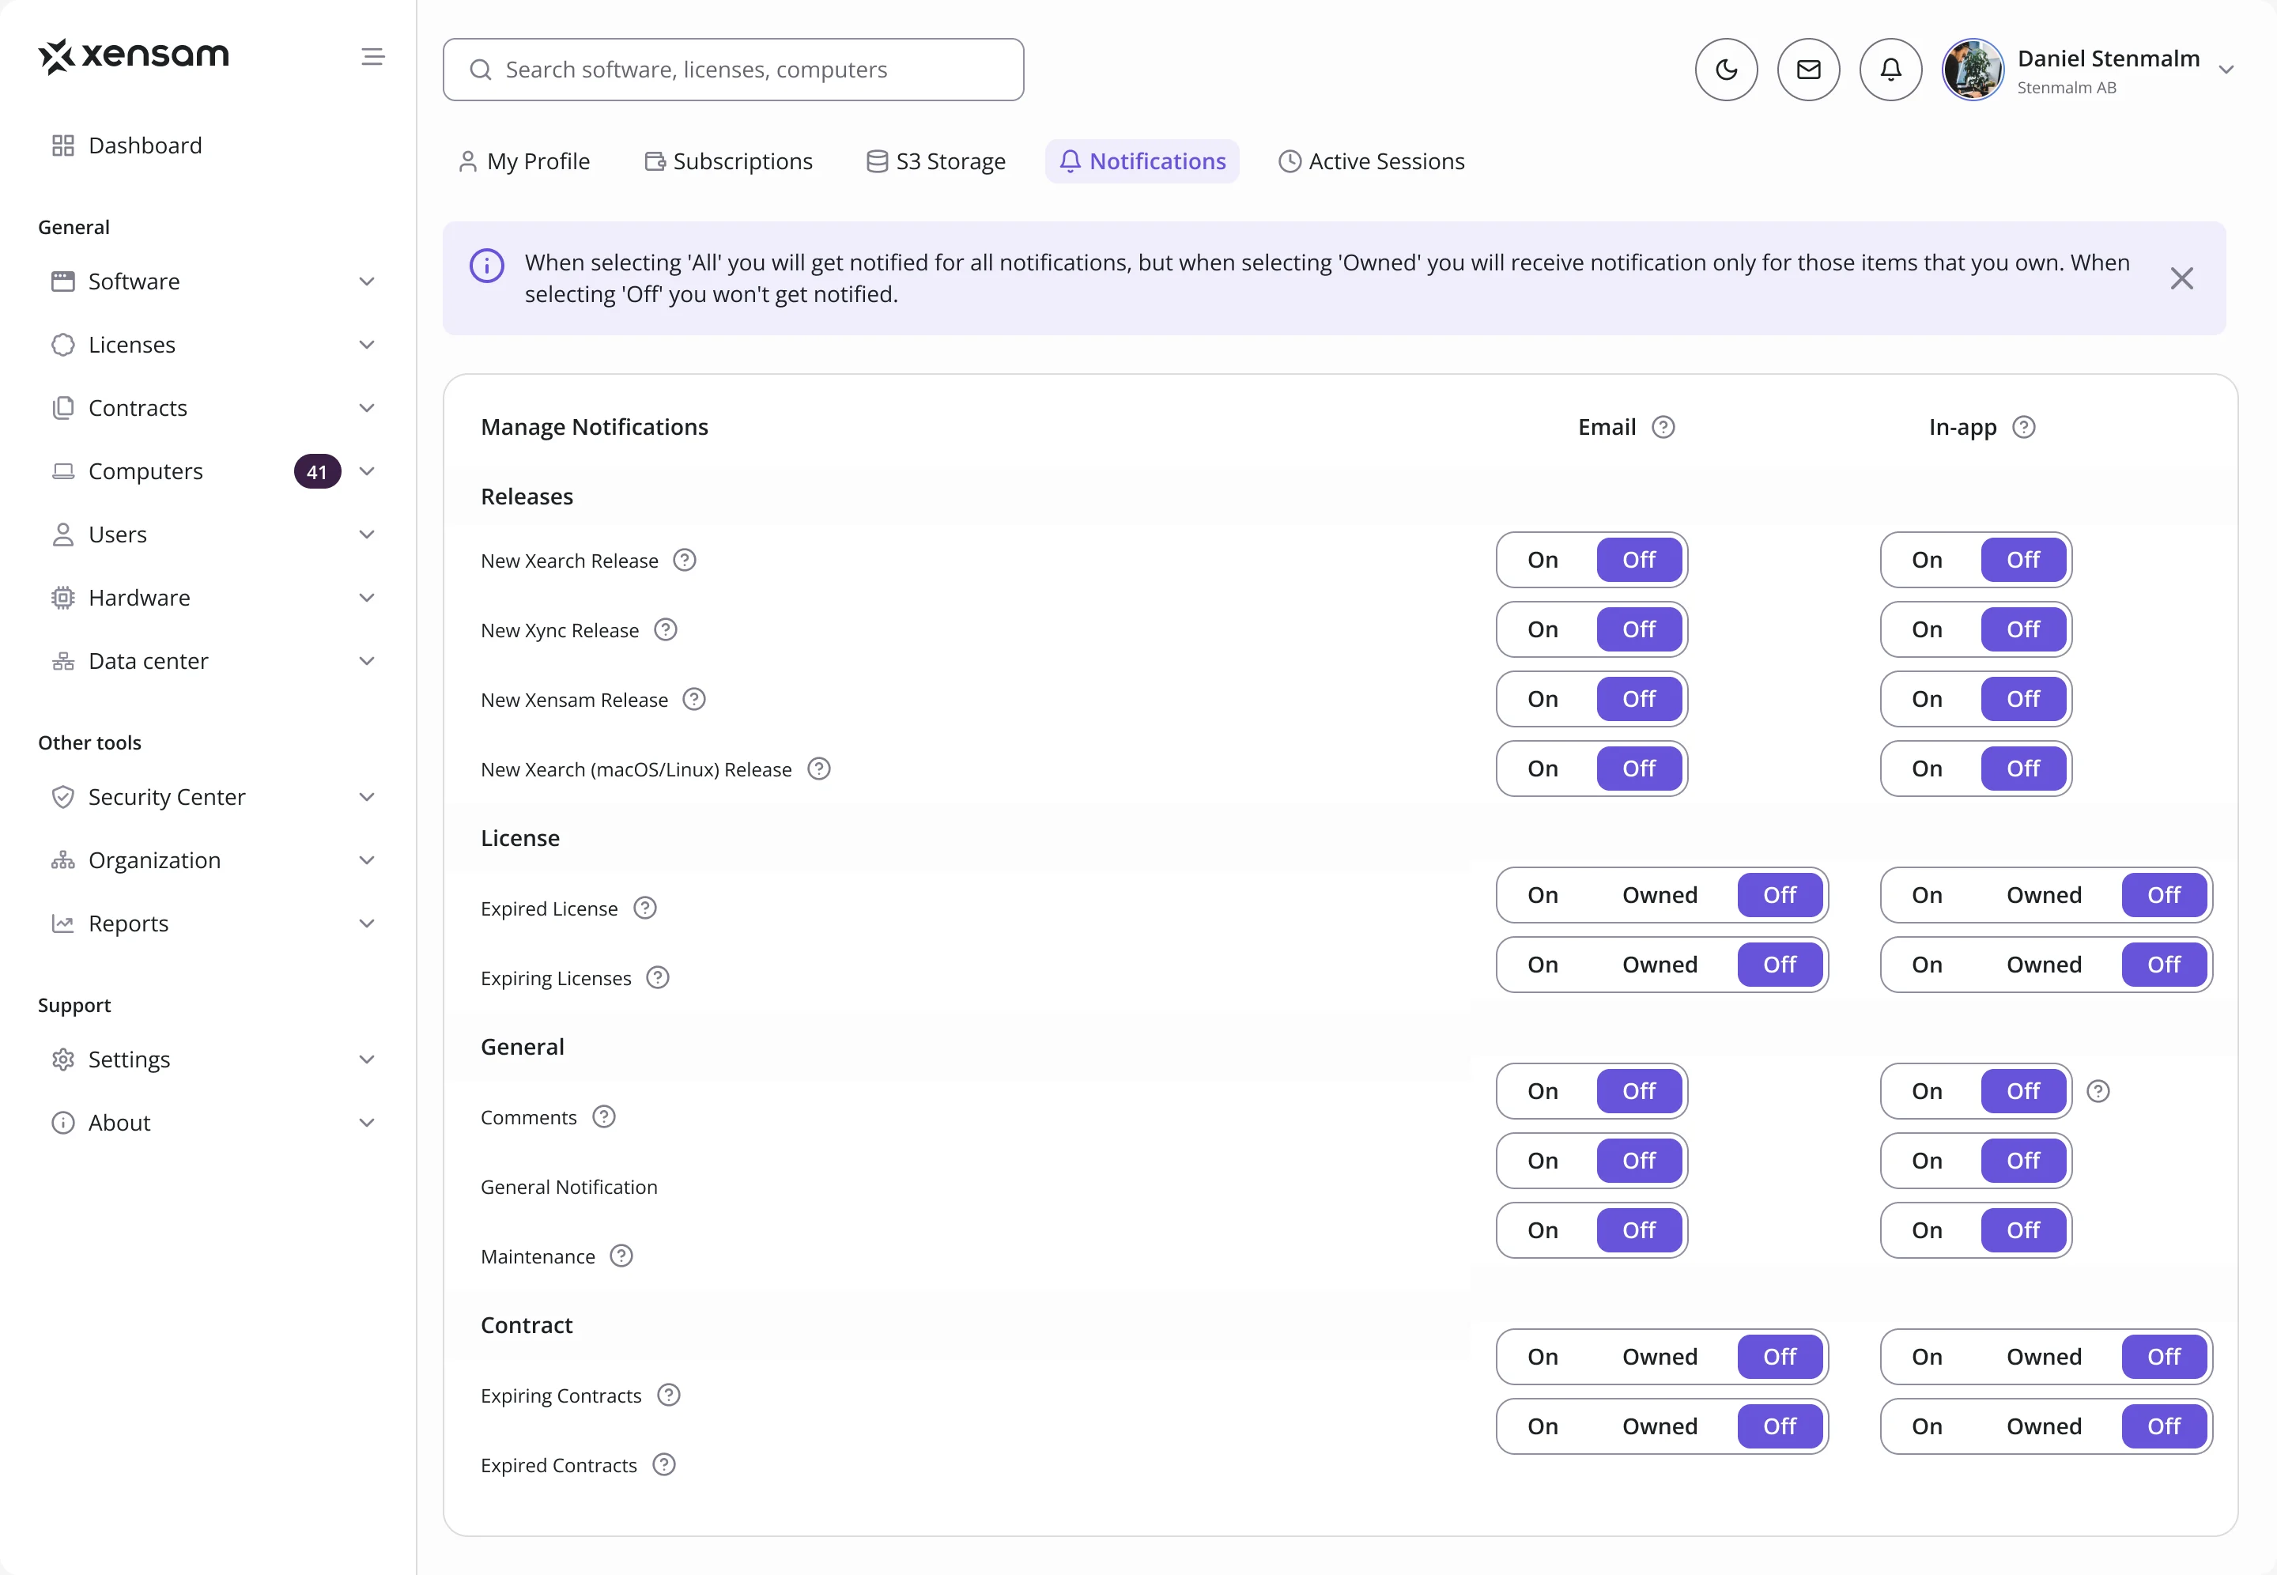Open the bell notifications icon in header
Screen dimensions: 2277x1575
click(1890, 69)
